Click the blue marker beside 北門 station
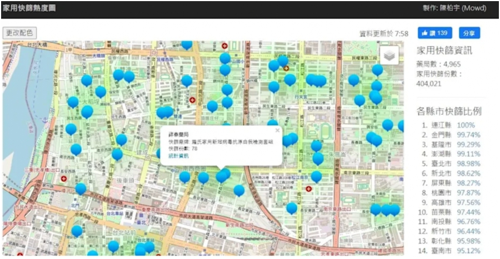The width and height of the screenshot is (500, 259). tap(81, 188)
